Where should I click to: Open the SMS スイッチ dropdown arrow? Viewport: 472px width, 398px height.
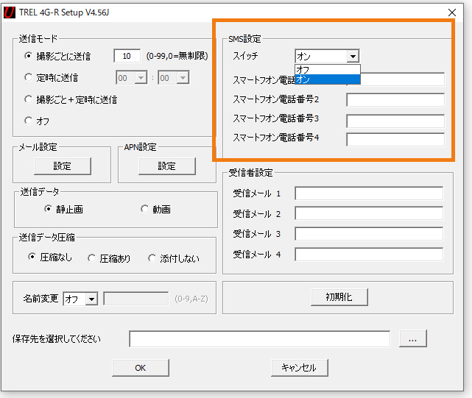[x=353, y=56]
